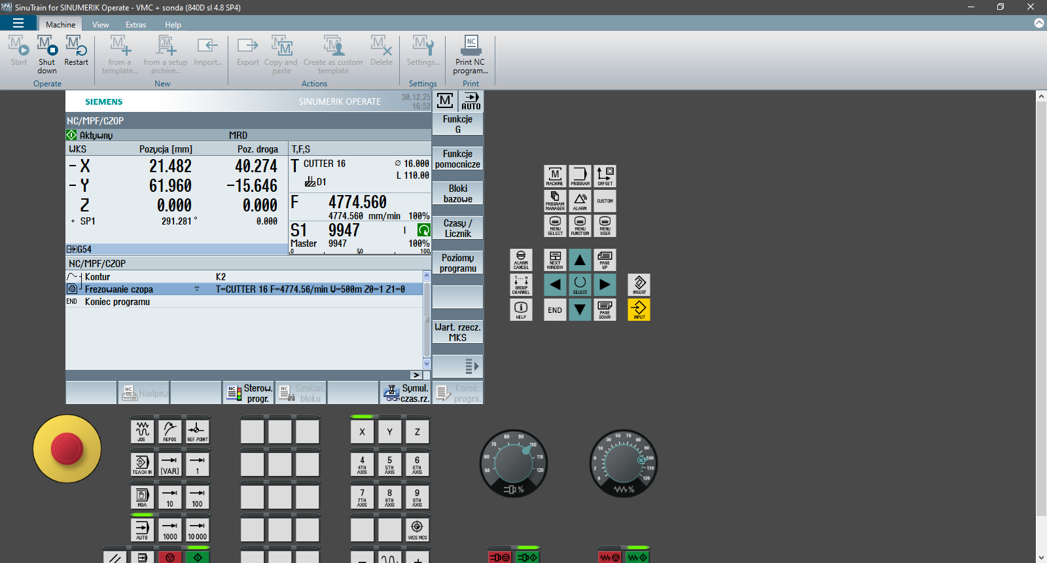The image size is (1047, 563).
Task: Switch to MDA mode key
Action: (142, 498)
